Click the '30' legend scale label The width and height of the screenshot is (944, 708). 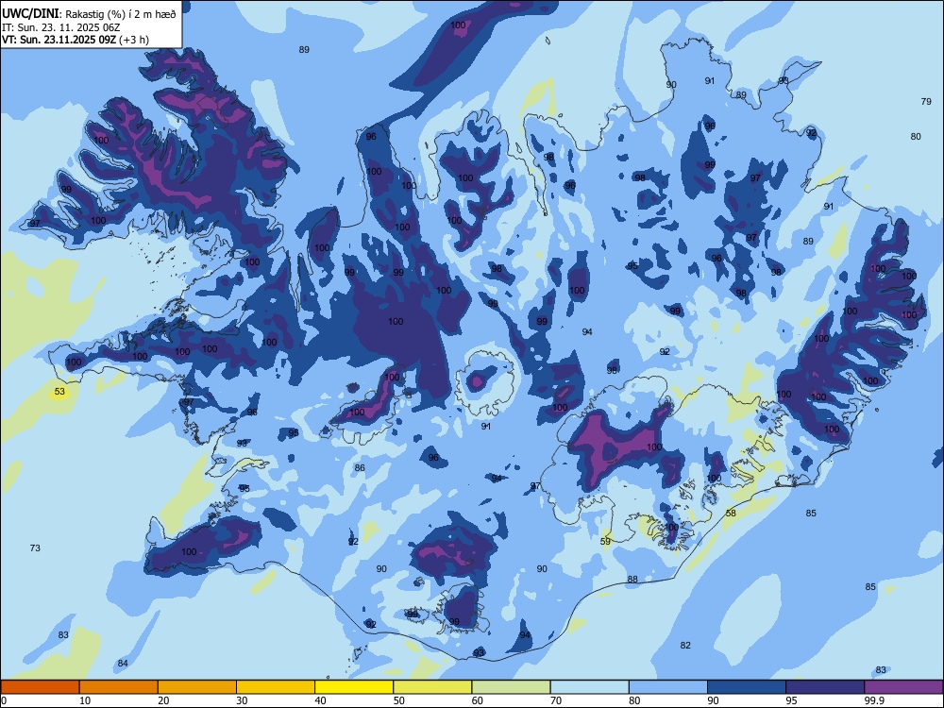242,700
